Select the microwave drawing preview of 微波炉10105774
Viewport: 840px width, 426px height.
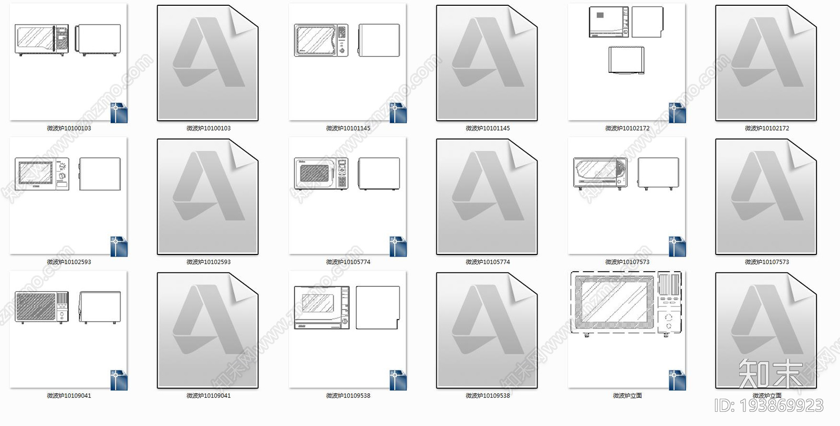click(x=348, y=197)
